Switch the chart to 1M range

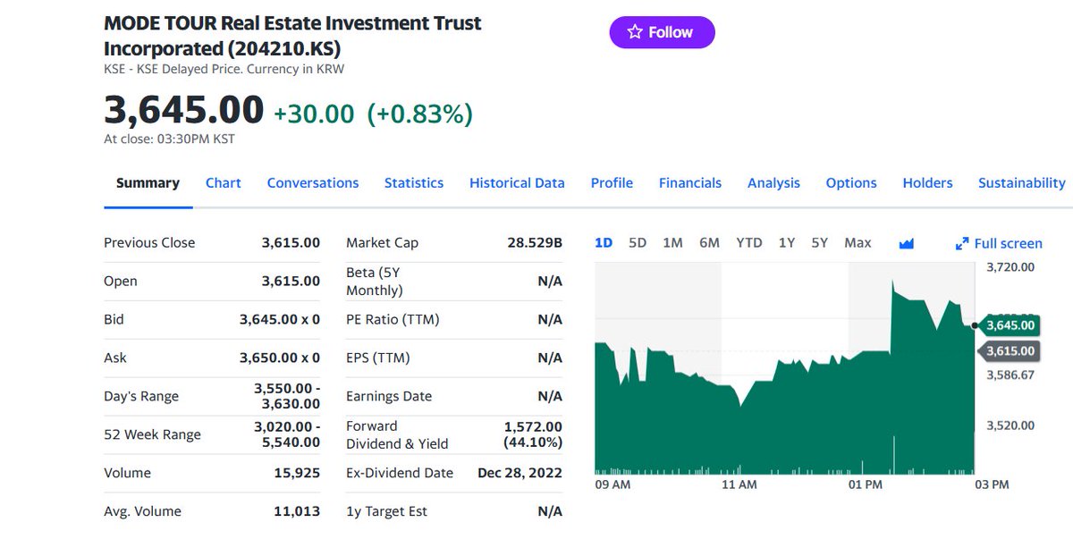point(672,242)
